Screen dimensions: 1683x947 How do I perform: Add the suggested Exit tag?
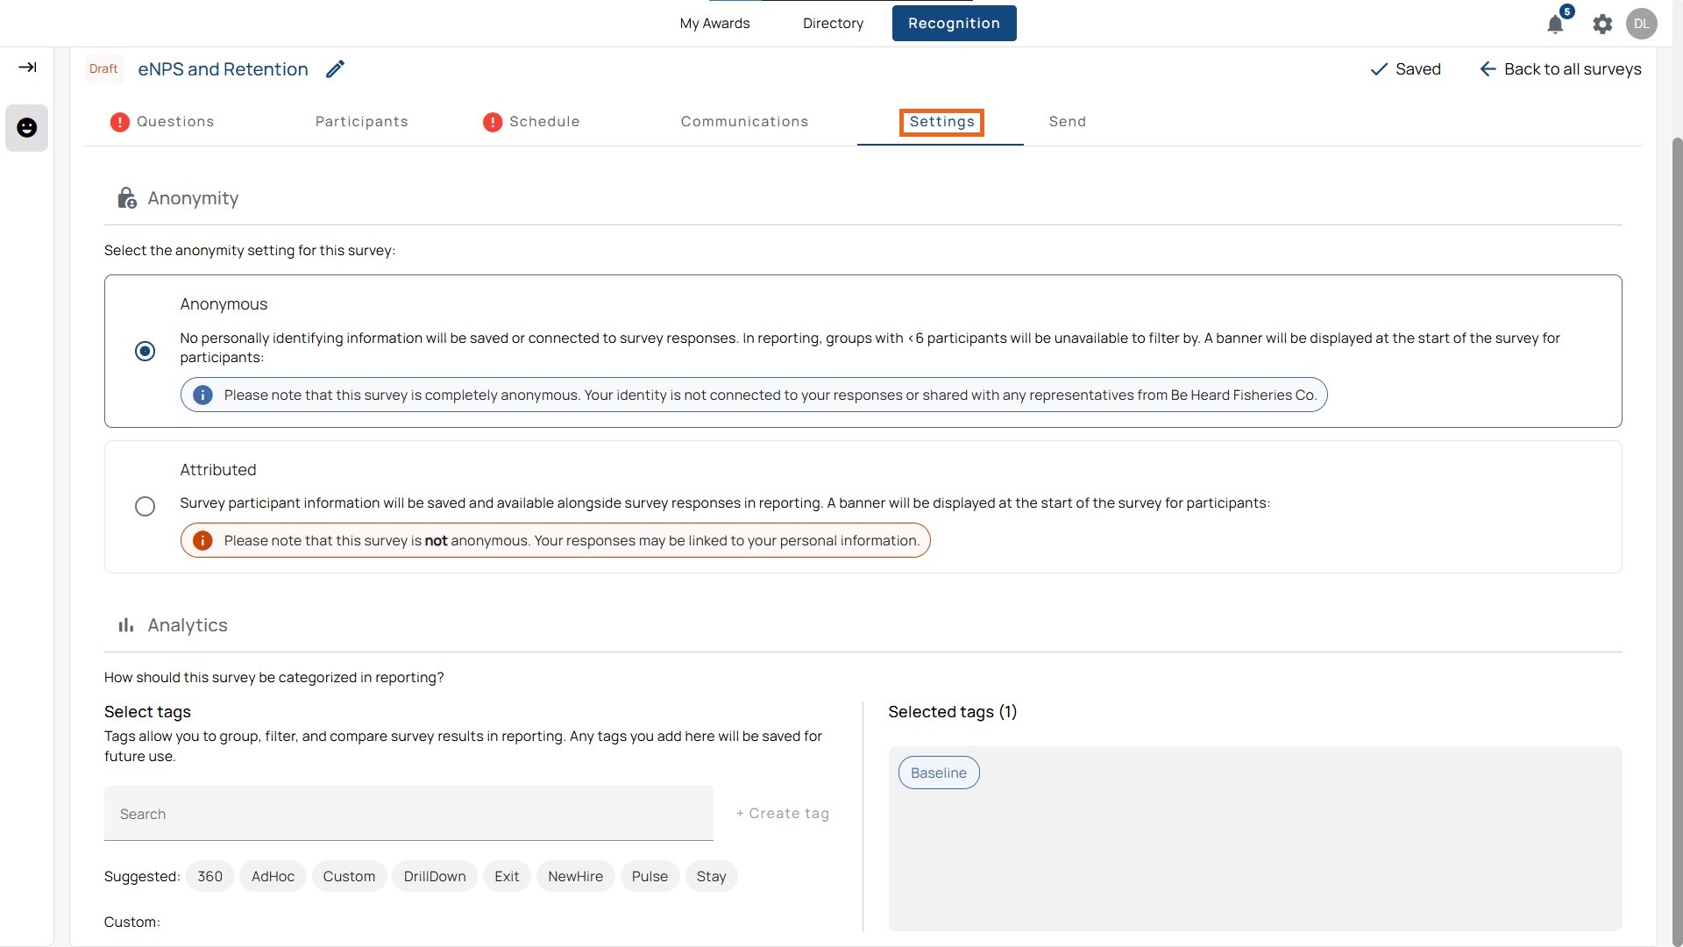click(507, 876)
